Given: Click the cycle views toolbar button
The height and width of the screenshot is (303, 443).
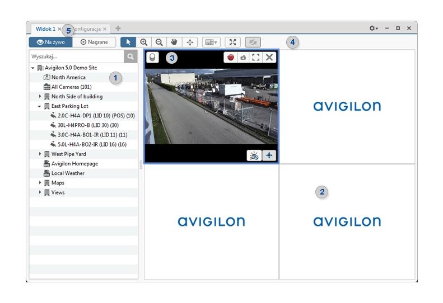Looking at the screenshot, I should pos(253,42).
